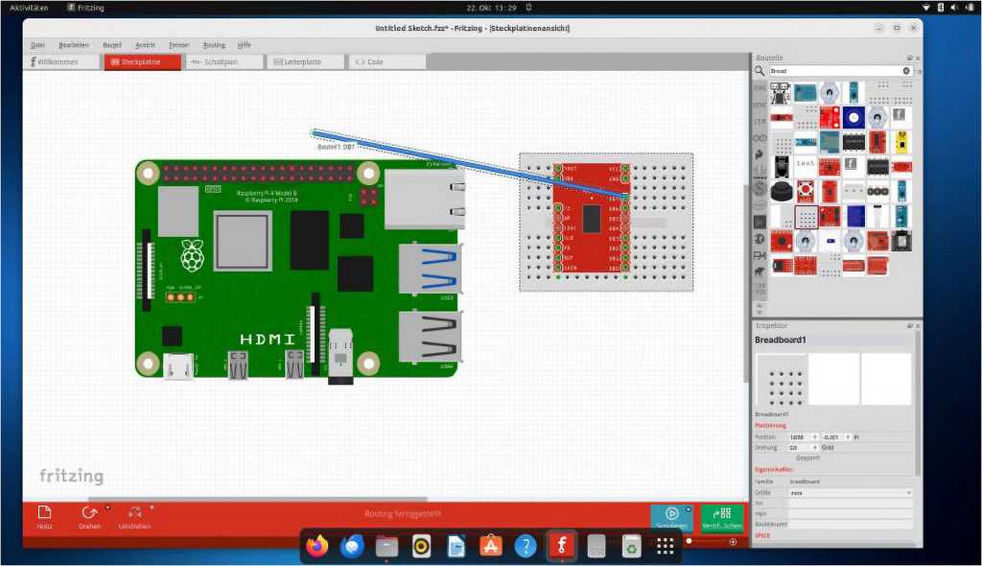Click the Ethernet port on Raspberry Pi
The width and height of the screenshot is (982, 566).
[423, 200]
